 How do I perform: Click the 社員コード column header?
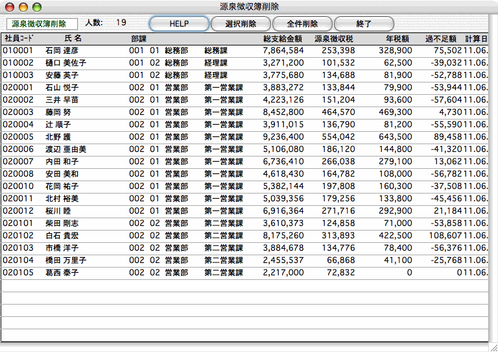pos(19,39)
